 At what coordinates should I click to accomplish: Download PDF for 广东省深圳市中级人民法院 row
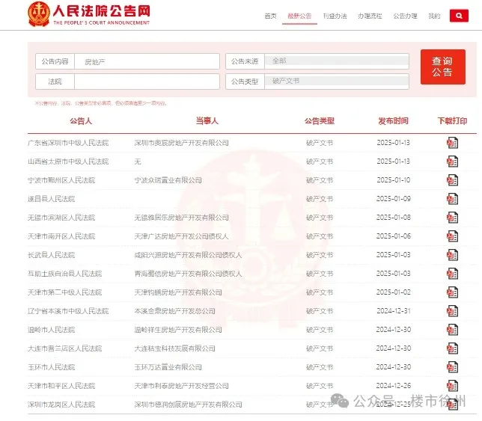452,143
